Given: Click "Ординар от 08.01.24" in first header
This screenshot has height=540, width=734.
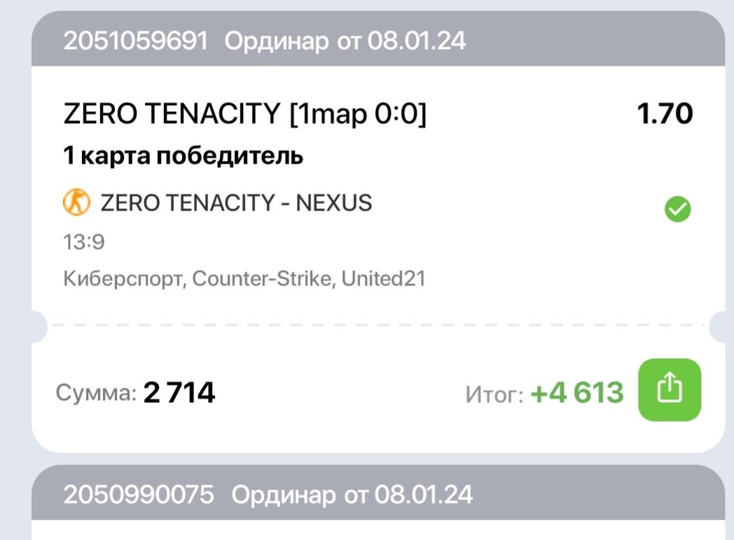Looking at the screenshot, I should [x=345, y=41].
